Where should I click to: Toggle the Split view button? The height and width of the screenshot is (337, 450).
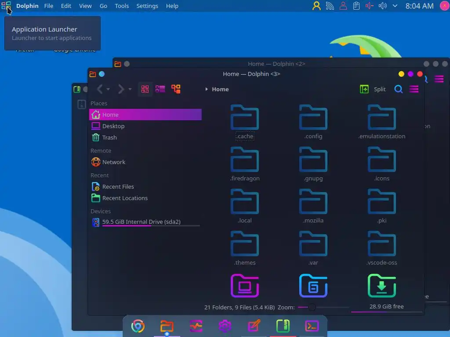[373, 89]
